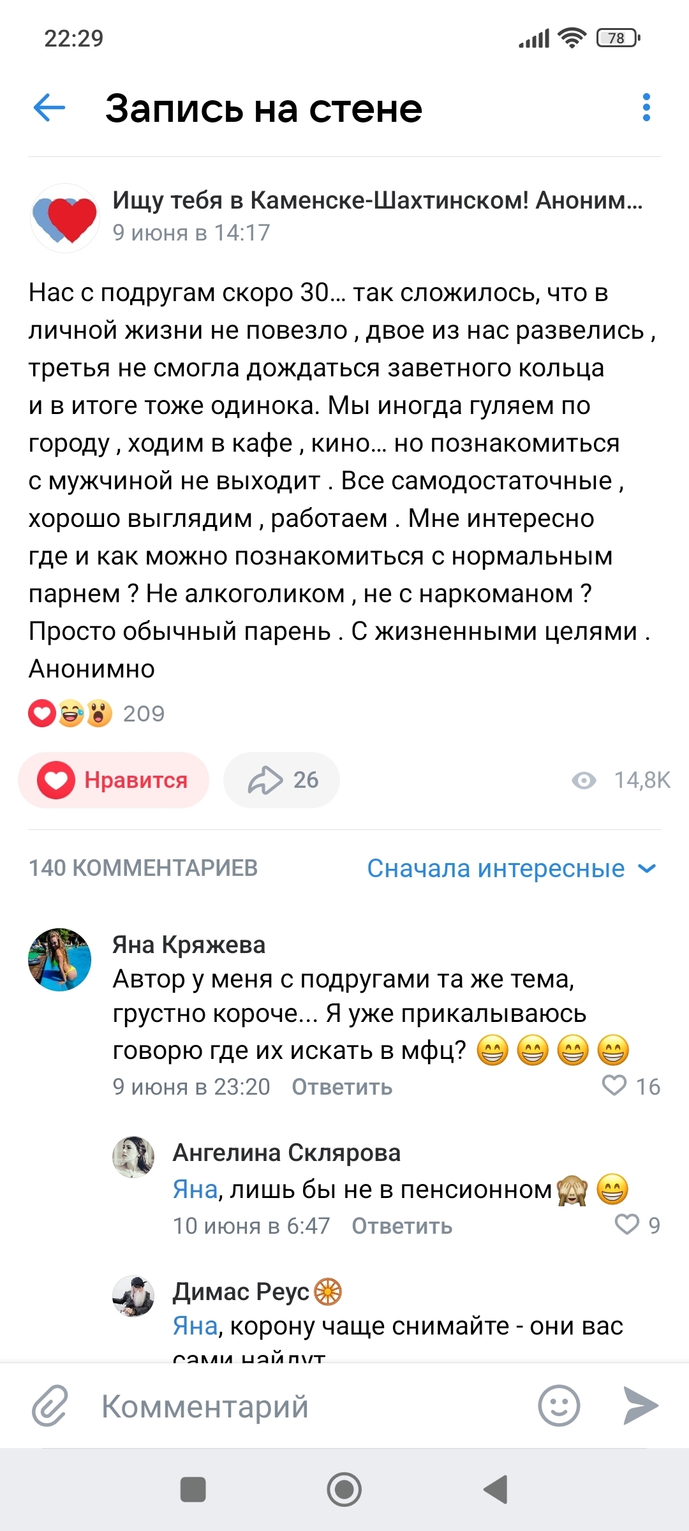Screen dimensions: 689x1531
Task: Tap Ответить under Ангелина Склярова's reply
Action: point(402,1226)
